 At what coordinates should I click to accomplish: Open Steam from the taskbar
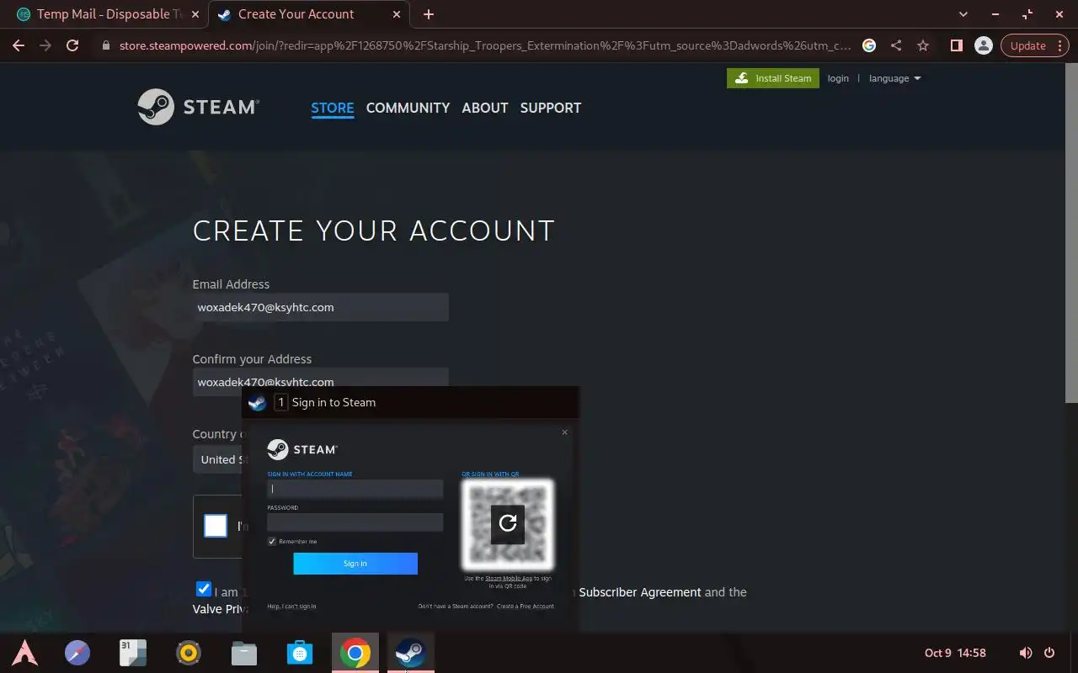point(410,653)
